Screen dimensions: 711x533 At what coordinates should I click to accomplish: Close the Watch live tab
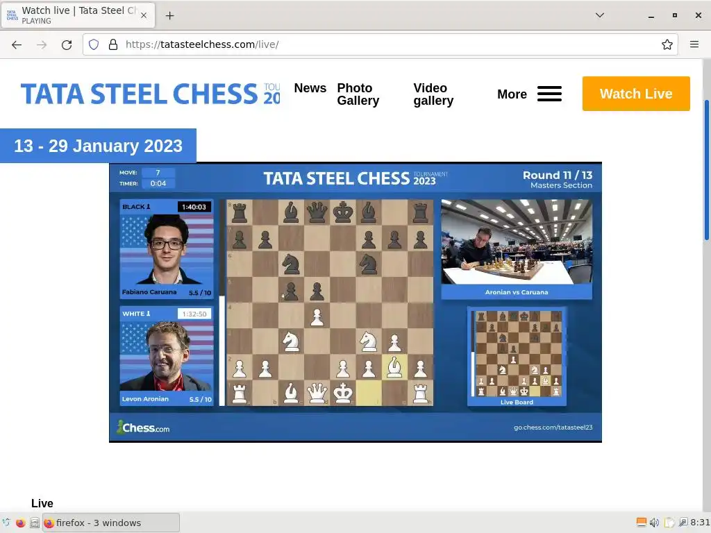pyautogui.click(x=143, y=15)
